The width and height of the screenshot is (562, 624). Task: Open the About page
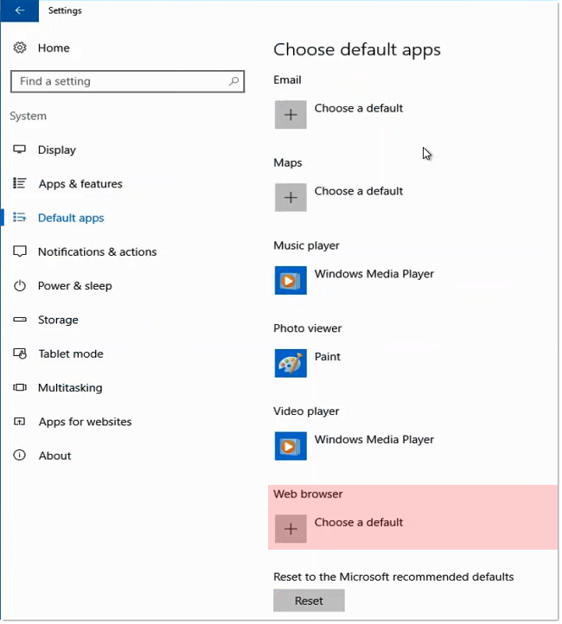point(54,456)
